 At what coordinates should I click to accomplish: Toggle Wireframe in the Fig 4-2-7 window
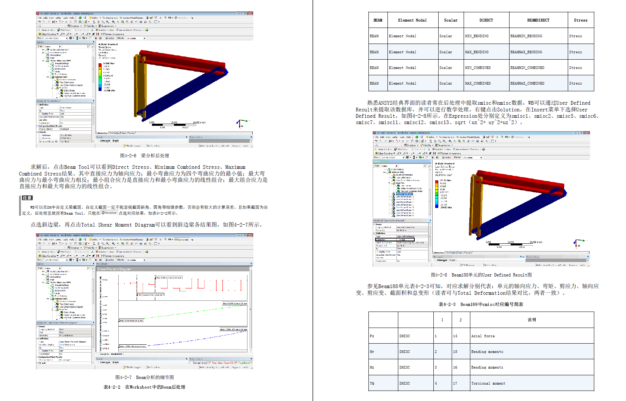pos(64,252)
